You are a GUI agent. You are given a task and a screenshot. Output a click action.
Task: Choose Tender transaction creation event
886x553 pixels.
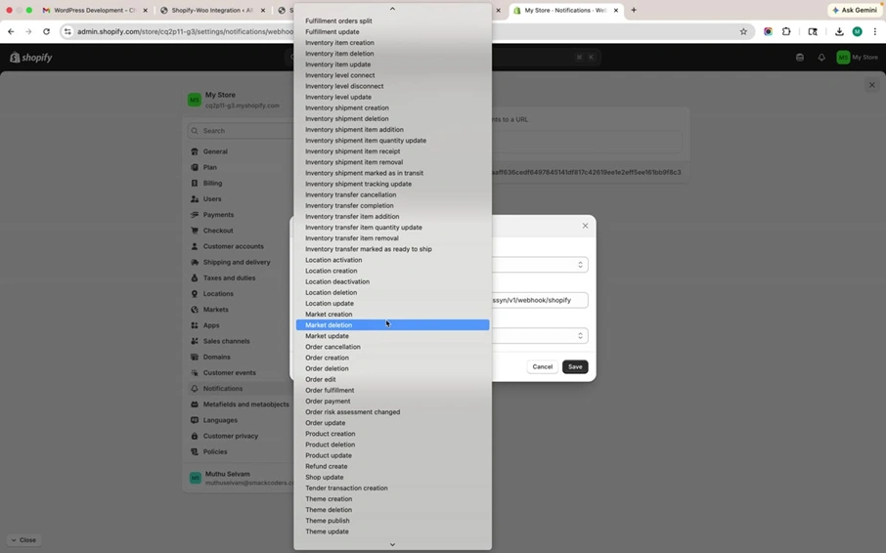tap(393, 489)
